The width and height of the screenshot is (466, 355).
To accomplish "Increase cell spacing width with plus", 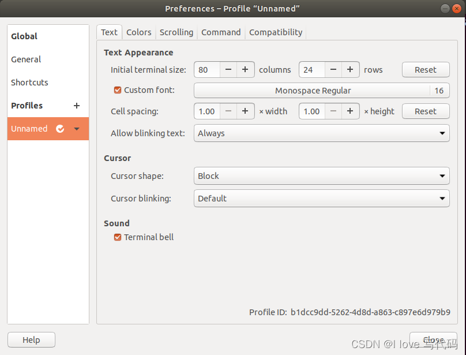I will (x=245, y=111).
